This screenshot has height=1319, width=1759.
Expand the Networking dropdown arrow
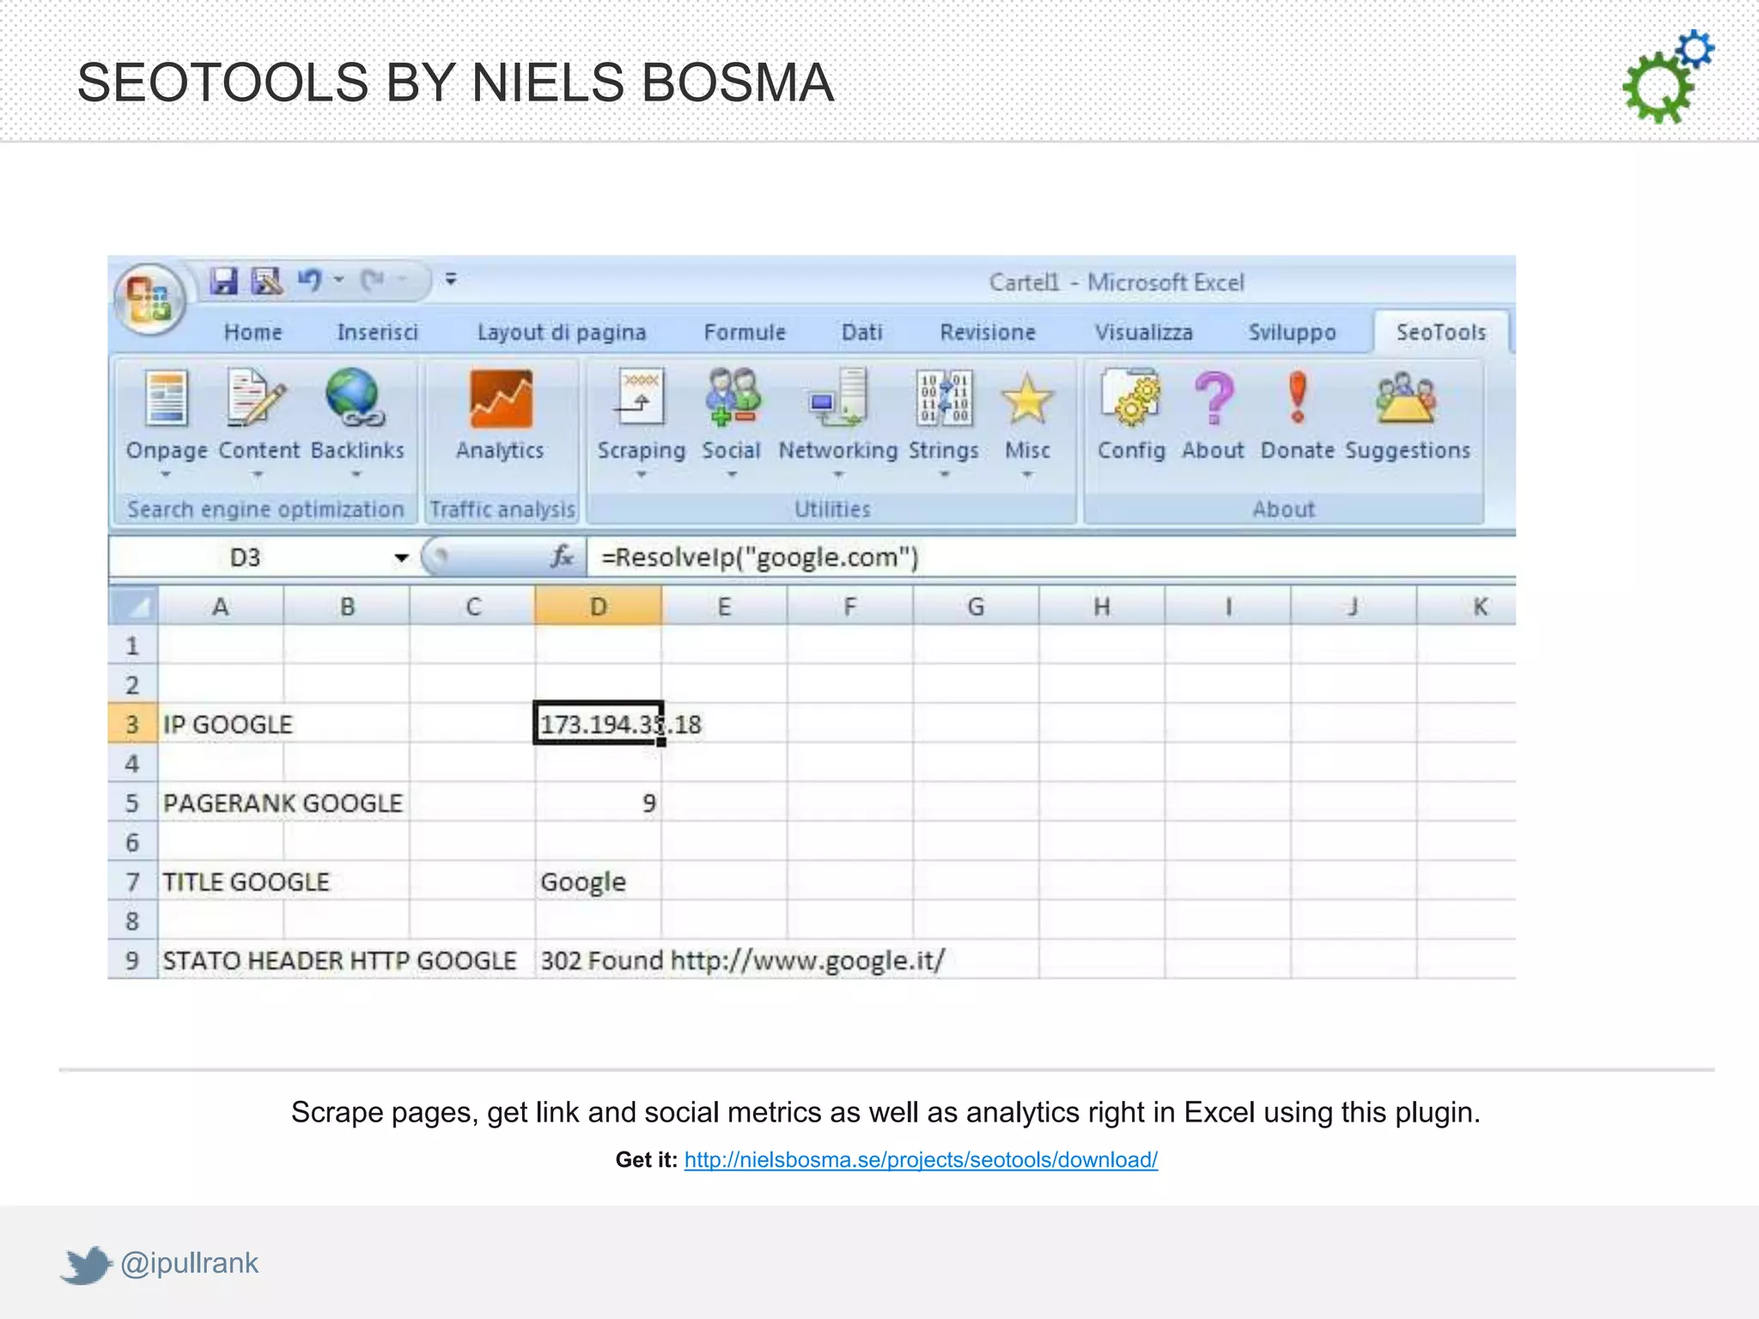pyautogui.click(x=838, y=474)
